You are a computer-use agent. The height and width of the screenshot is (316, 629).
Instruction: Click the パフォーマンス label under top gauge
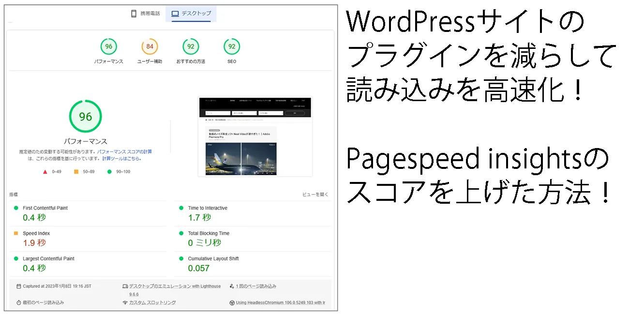click(x=108, y=61)
